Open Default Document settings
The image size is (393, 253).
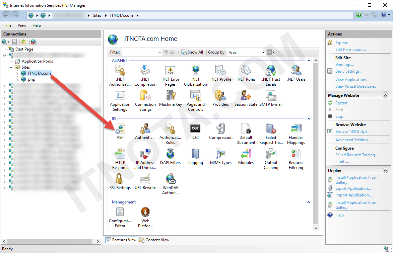coord(246,131)
